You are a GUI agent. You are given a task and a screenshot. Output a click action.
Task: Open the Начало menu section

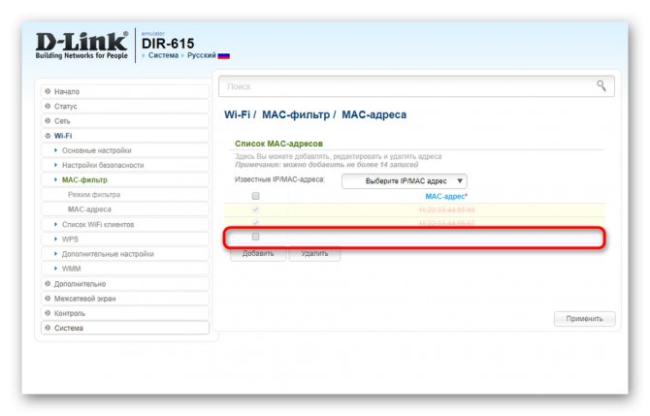(125, 91)
